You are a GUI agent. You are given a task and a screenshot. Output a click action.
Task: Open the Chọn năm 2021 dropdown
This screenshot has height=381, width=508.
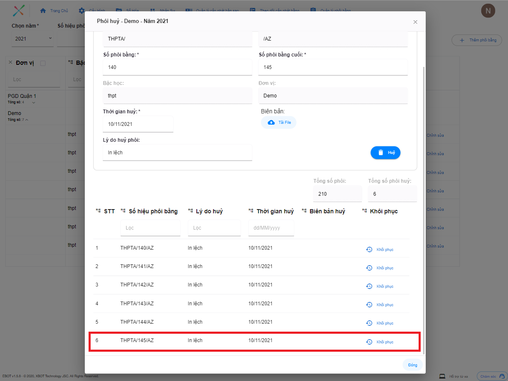point(33,38)
